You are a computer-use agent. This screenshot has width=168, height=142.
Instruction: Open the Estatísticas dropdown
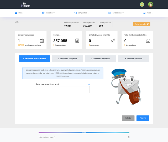[x=116, y=13]
